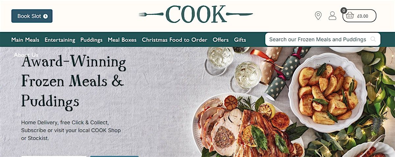Open the shopping basket showing £0.00
Image resolution: width=395 pixels, height=157 pixels.
tap(359, 16)
